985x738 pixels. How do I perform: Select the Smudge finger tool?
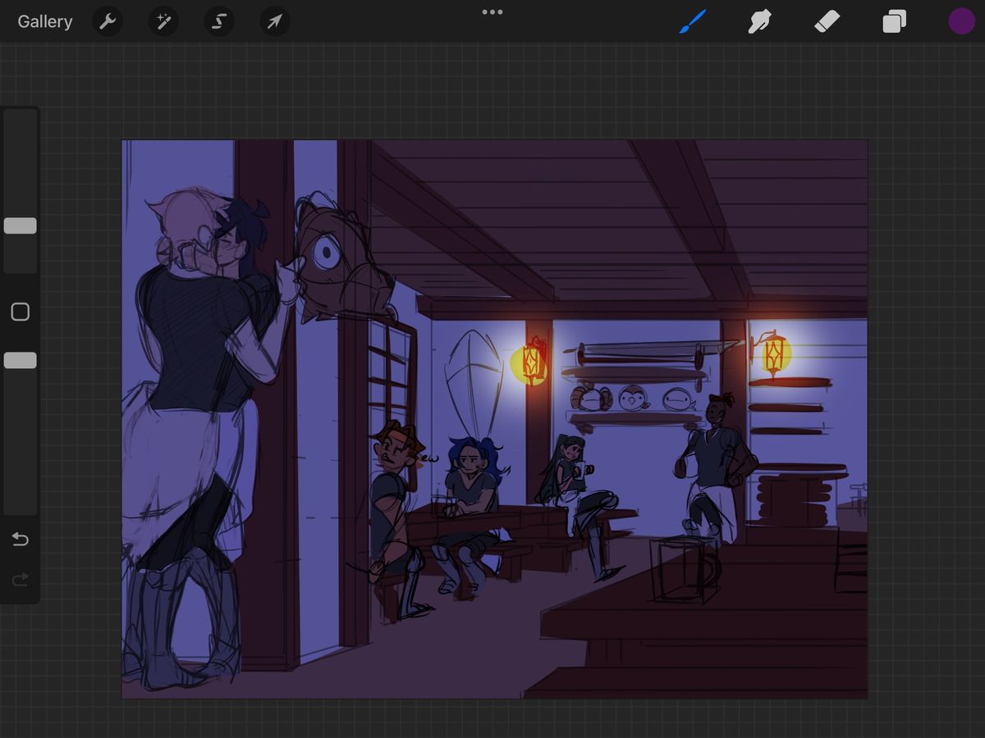pyautogui.click(x=760, y=21)
